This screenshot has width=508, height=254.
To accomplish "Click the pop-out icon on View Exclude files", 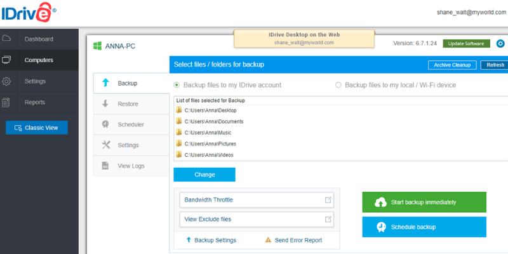I will tap(328, 219).
